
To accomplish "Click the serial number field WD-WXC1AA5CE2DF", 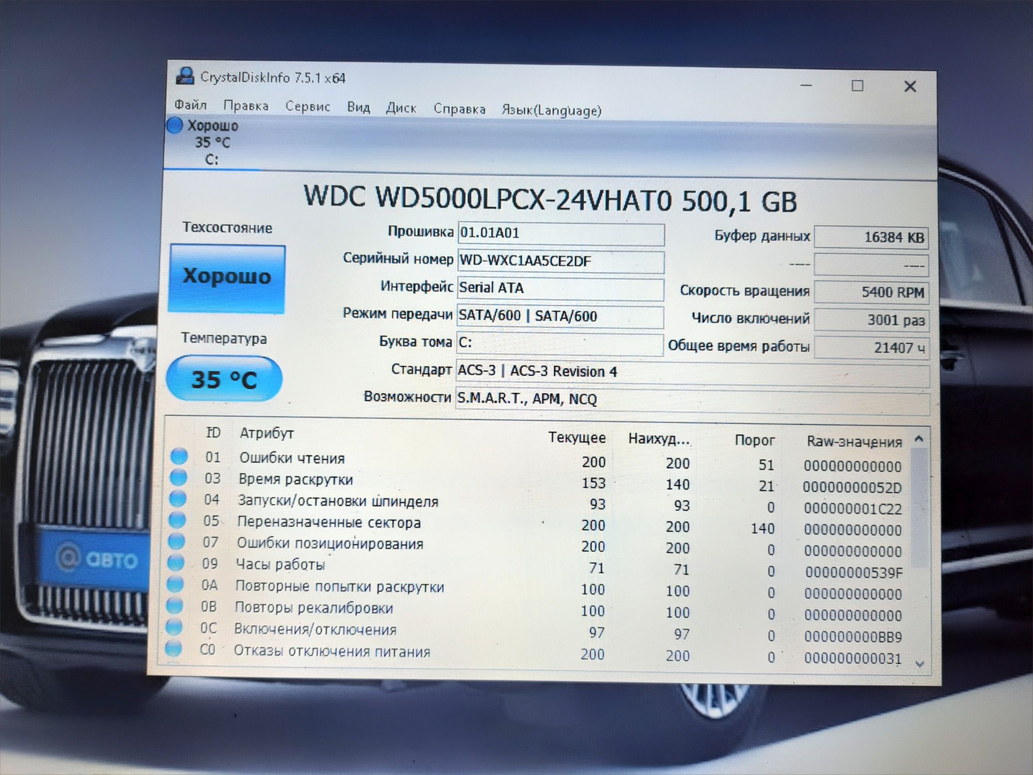I will pos(561,261).
